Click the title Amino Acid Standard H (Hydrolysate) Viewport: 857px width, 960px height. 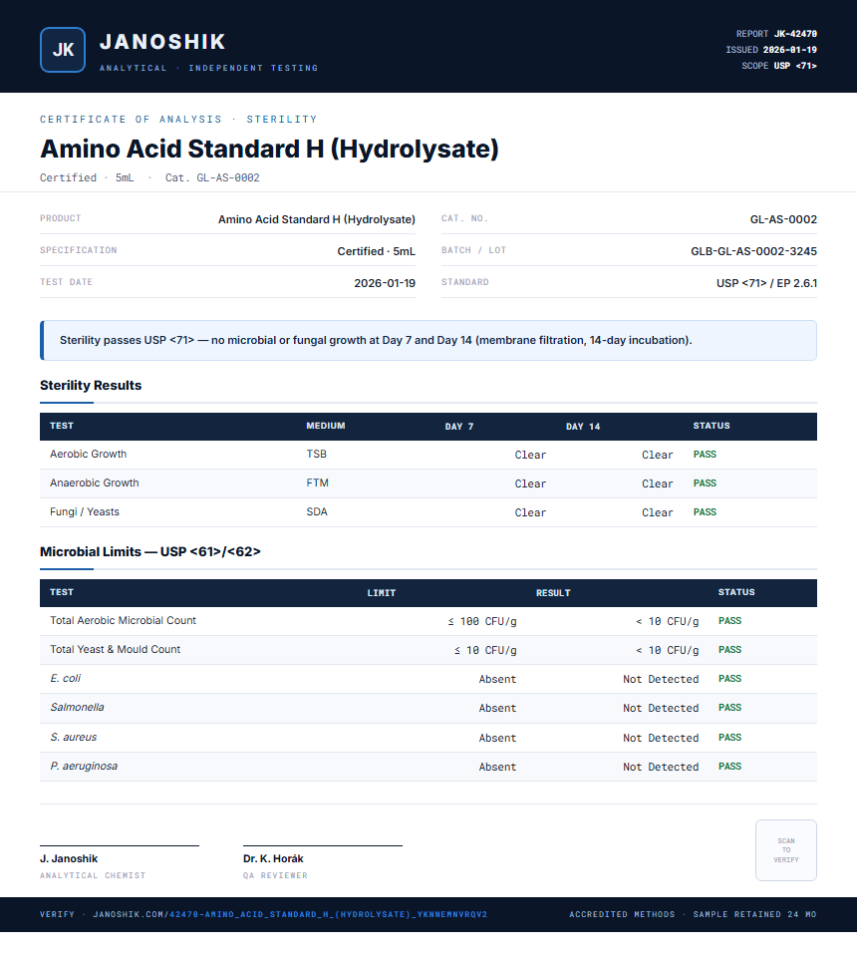(269, 149)
